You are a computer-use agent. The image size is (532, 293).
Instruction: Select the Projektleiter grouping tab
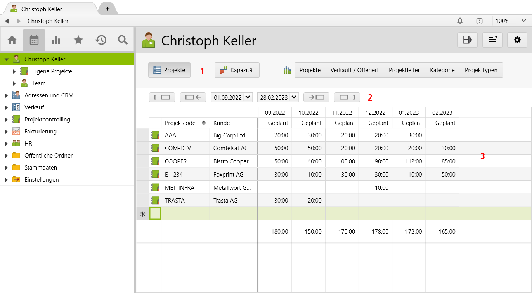coord(404,70)
